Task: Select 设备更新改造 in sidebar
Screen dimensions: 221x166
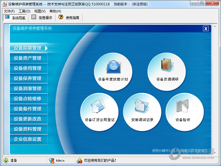Action: tap(29, 119)
